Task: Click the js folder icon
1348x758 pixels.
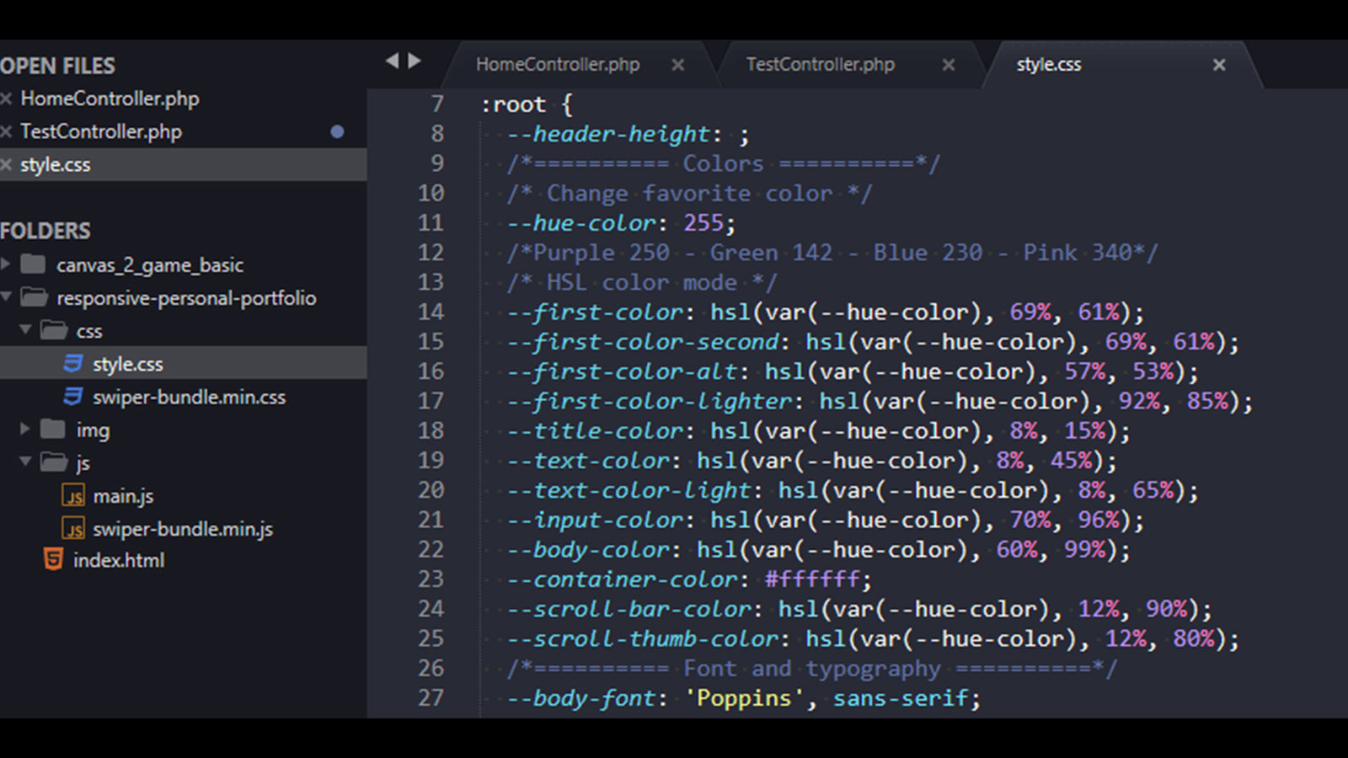Action: (54, 462)
